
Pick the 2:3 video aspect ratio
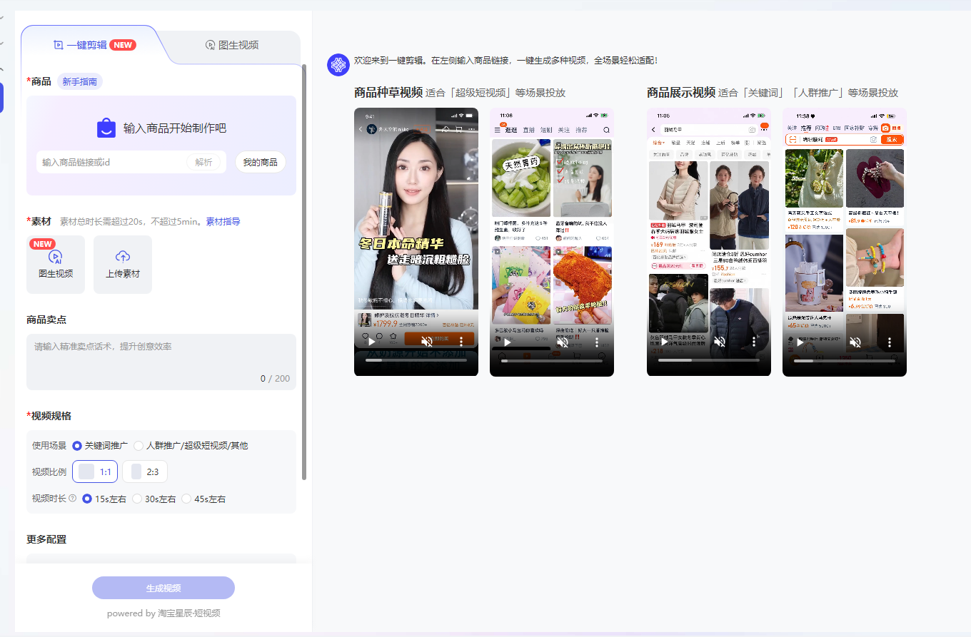(x=145, y=472)
